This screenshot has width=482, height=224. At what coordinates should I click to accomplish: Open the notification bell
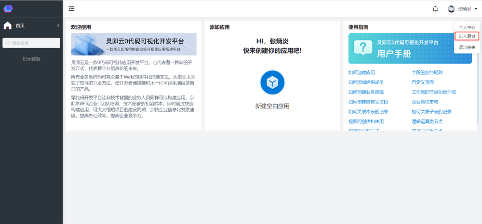435,9
